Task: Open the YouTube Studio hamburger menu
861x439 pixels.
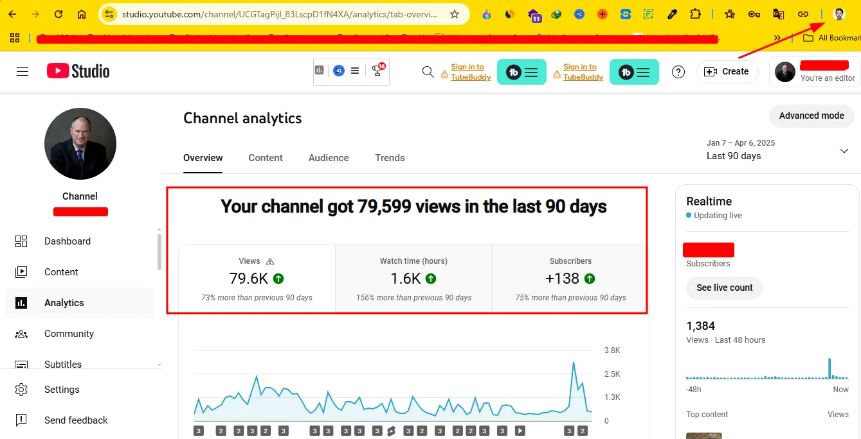Action: (23, 71)
